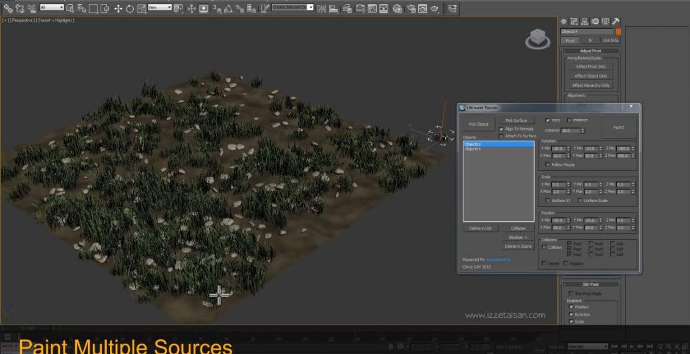Open the selection filter 'All' dropdown
The height and width of the screenshot is (354, 690).
point(52,8)
